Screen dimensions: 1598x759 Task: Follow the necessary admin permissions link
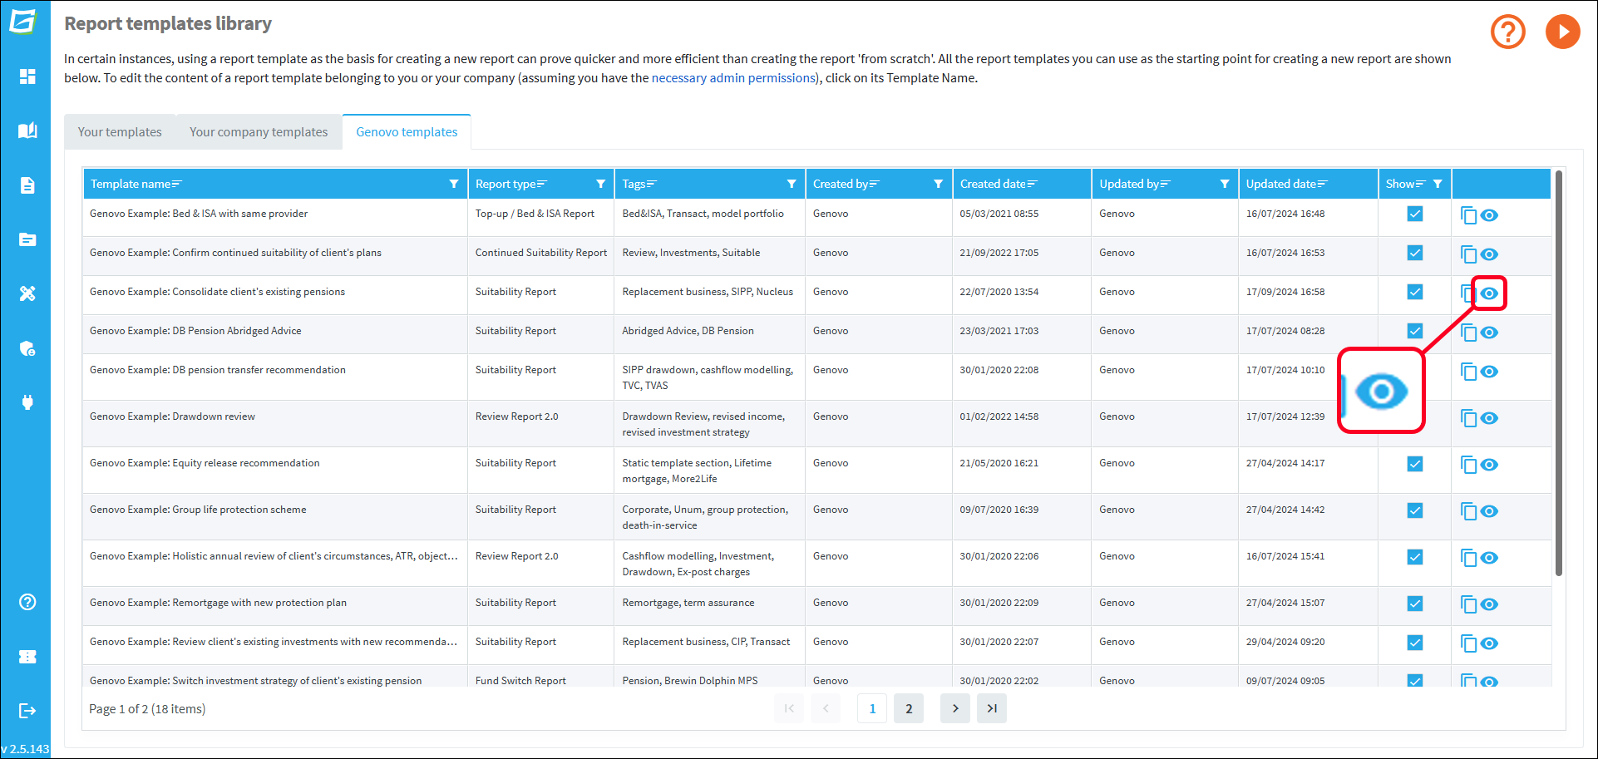[733, 78]
